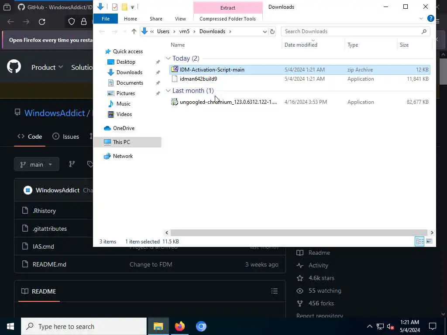Sort files by the Type column
Viewport: 447px width, 335px height.
[x=353, y=45]
